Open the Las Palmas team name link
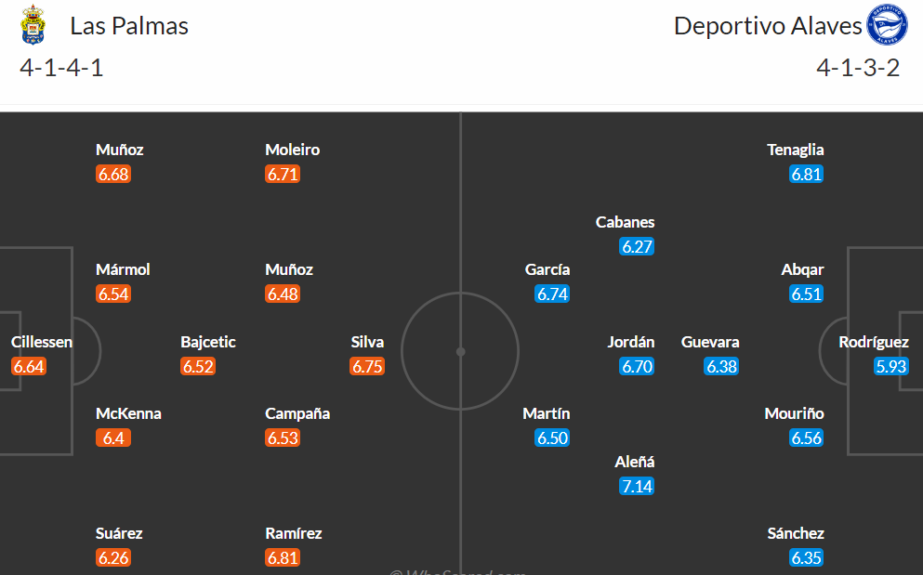 [129, 26]
